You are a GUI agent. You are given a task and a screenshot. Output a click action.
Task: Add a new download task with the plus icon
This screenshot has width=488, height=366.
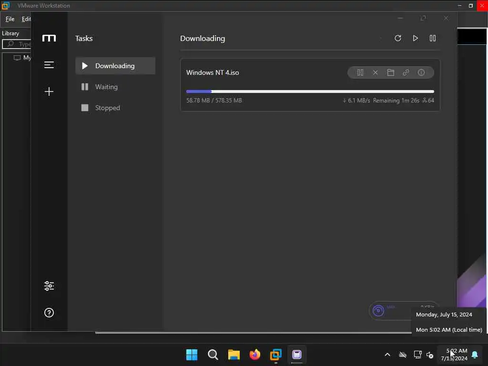click(x=49, y=91)
